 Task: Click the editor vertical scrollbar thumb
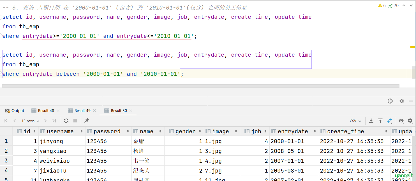[413, 72]
